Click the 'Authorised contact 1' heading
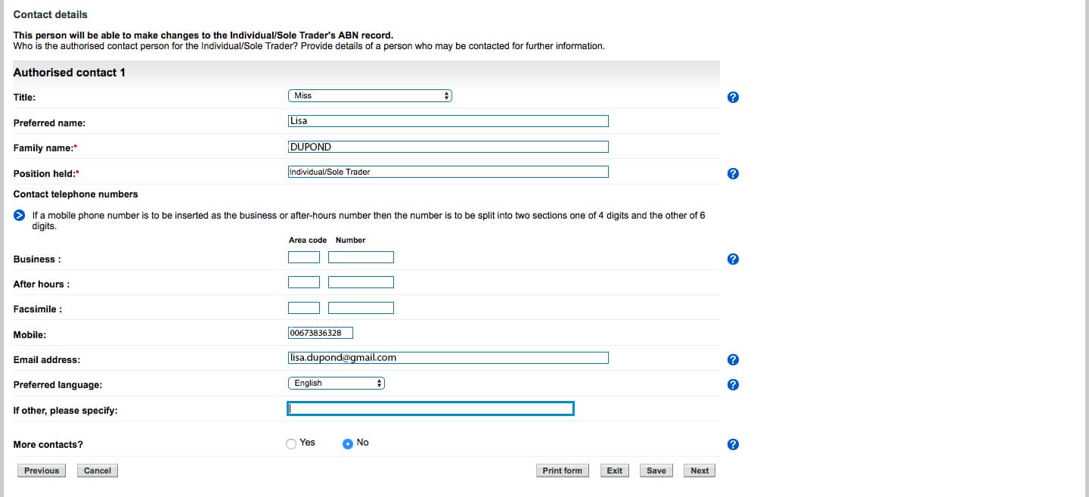 click(70, 73)
